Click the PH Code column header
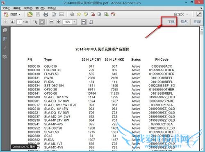Image resolution: width=205 pixels, height=152 pixels. (162, 59)
